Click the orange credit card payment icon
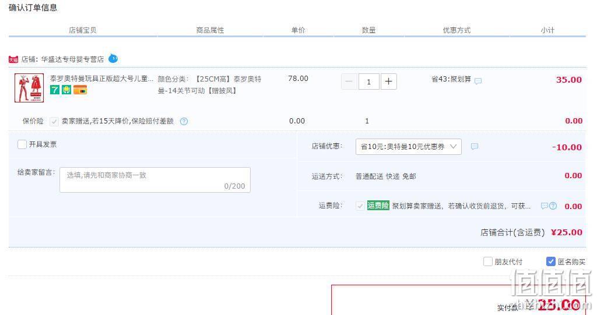 80,90
